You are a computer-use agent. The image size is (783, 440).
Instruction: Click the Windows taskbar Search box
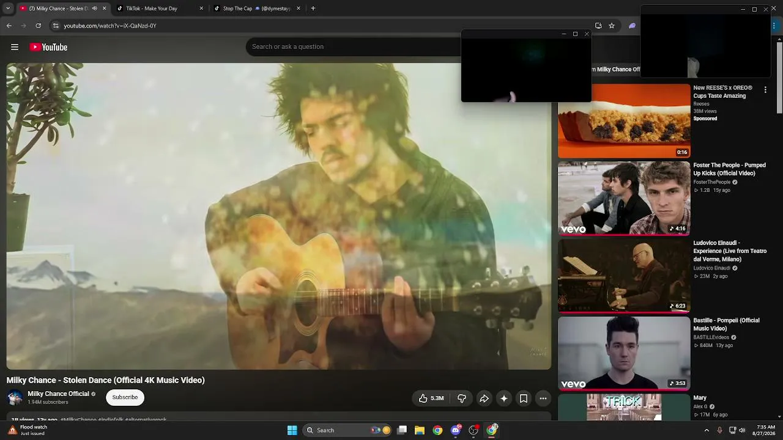(x=348, y=430)
